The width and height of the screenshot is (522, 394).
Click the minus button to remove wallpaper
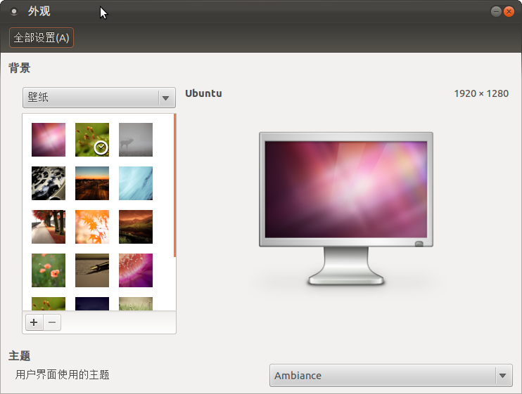coord(52,322)
